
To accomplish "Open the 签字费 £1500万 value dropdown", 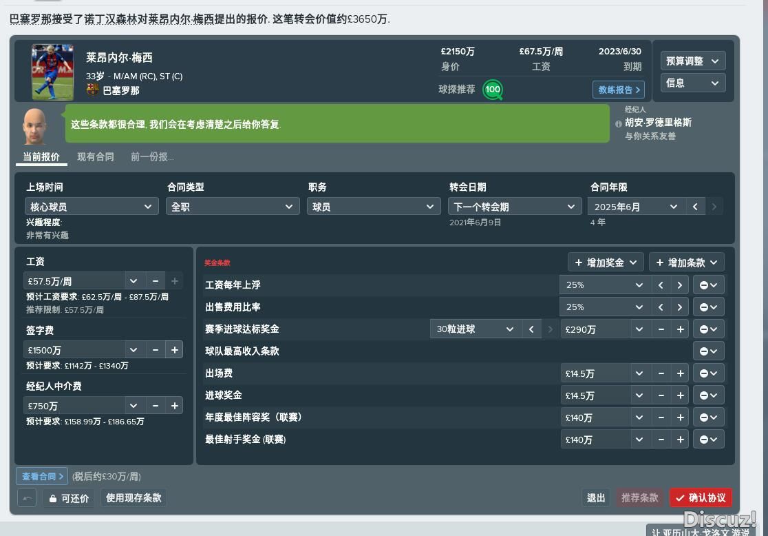I will 134,350.
